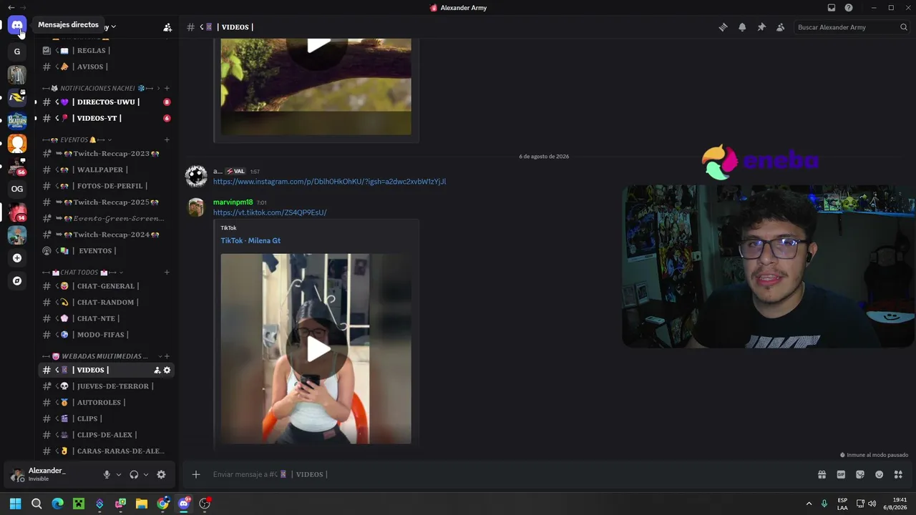Screen dimensions: 916x515
Task: Focus the message box for VIDEOS channel
Action: 501,474
